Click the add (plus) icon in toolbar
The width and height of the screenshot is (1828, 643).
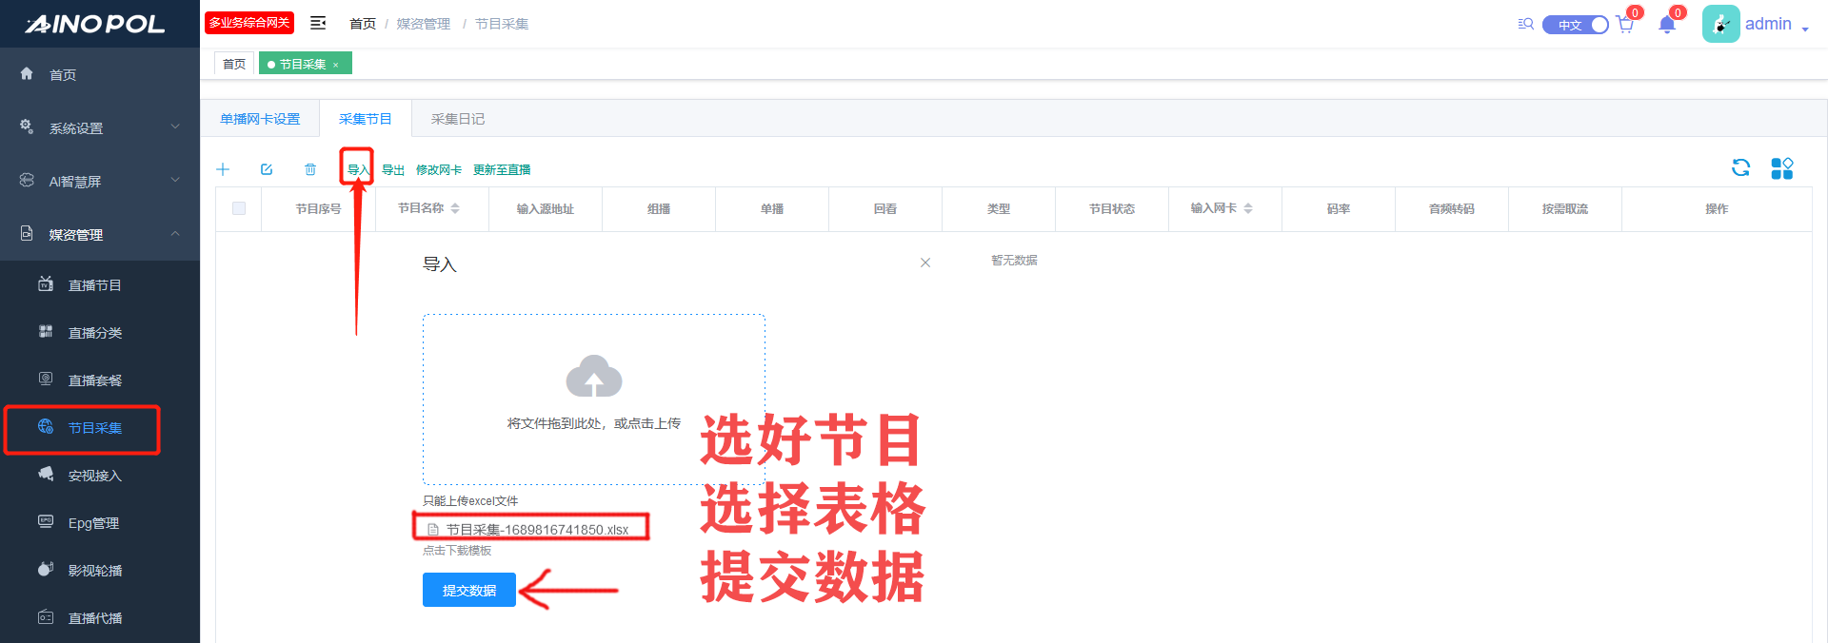point(223,169)
